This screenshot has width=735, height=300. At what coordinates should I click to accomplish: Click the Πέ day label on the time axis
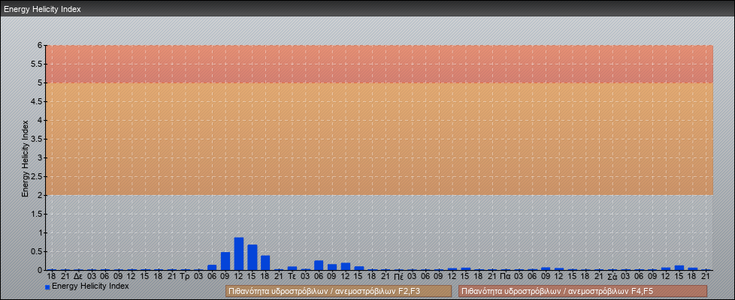399,277
